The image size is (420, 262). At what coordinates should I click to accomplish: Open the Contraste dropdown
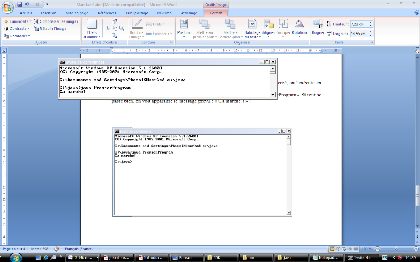click(17, 29)
